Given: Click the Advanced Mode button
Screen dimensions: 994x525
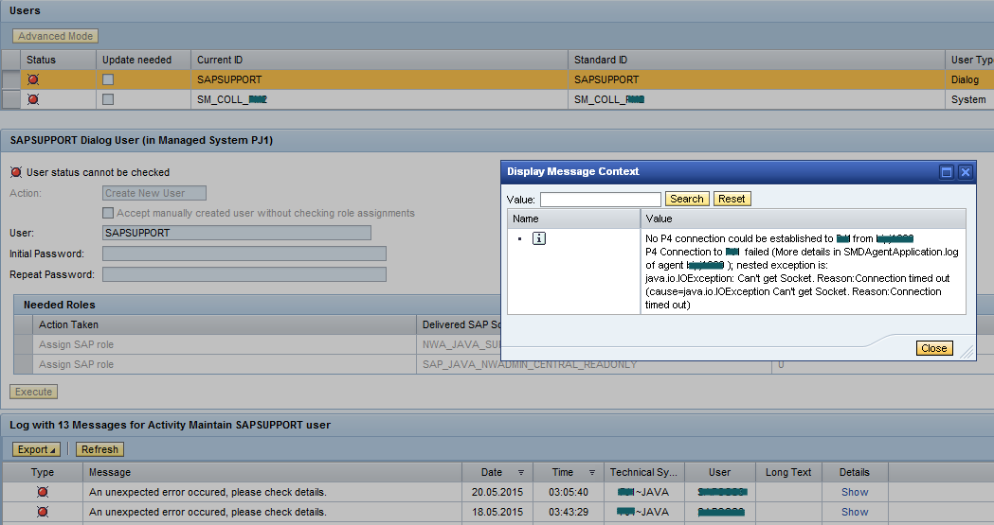Looking at the screenshot, I should (56, 36).
